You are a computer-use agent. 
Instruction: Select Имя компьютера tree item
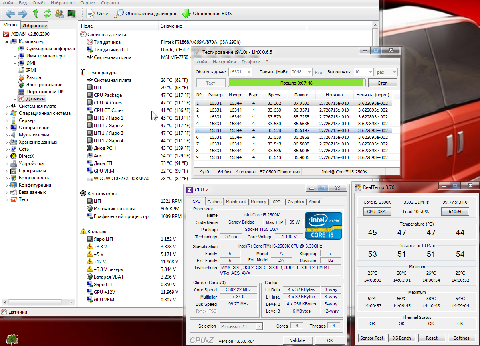(x=42, y=56)
